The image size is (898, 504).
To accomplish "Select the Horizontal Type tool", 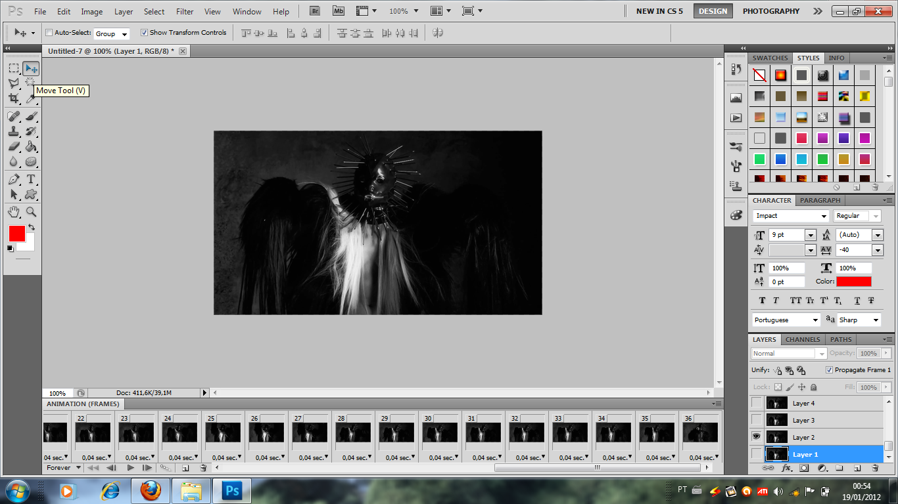I will point(31,179).
